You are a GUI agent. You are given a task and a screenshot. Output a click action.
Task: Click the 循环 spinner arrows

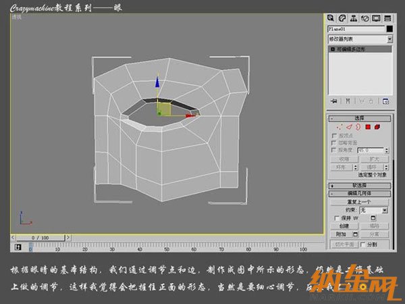tap(386, 168)
